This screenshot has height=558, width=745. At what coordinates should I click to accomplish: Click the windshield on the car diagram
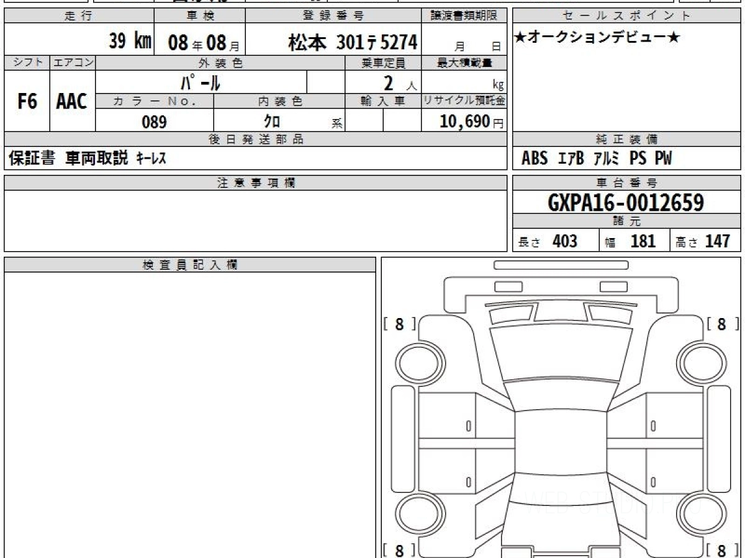[561, 396]
